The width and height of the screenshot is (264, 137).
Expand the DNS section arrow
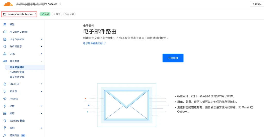pyautogui.click(x=42, y=54)
